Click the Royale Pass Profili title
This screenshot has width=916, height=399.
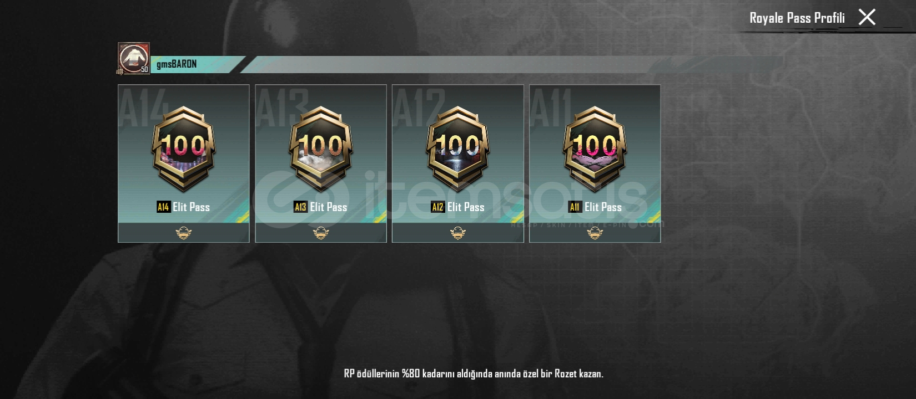click(797, 18)
